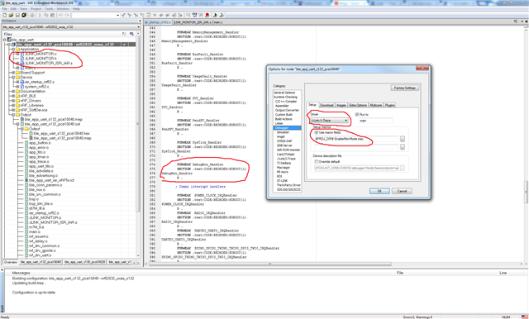Click Cancel in the options dialog
This screenshot has height=319, width=529.
(402, 191)
